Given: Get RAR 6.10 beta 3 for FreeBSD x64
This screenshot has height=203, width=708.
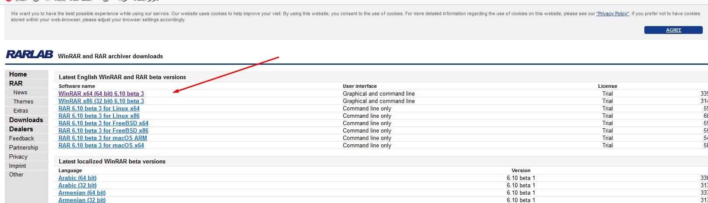Looking at the screenshot, I should [103, 123].
